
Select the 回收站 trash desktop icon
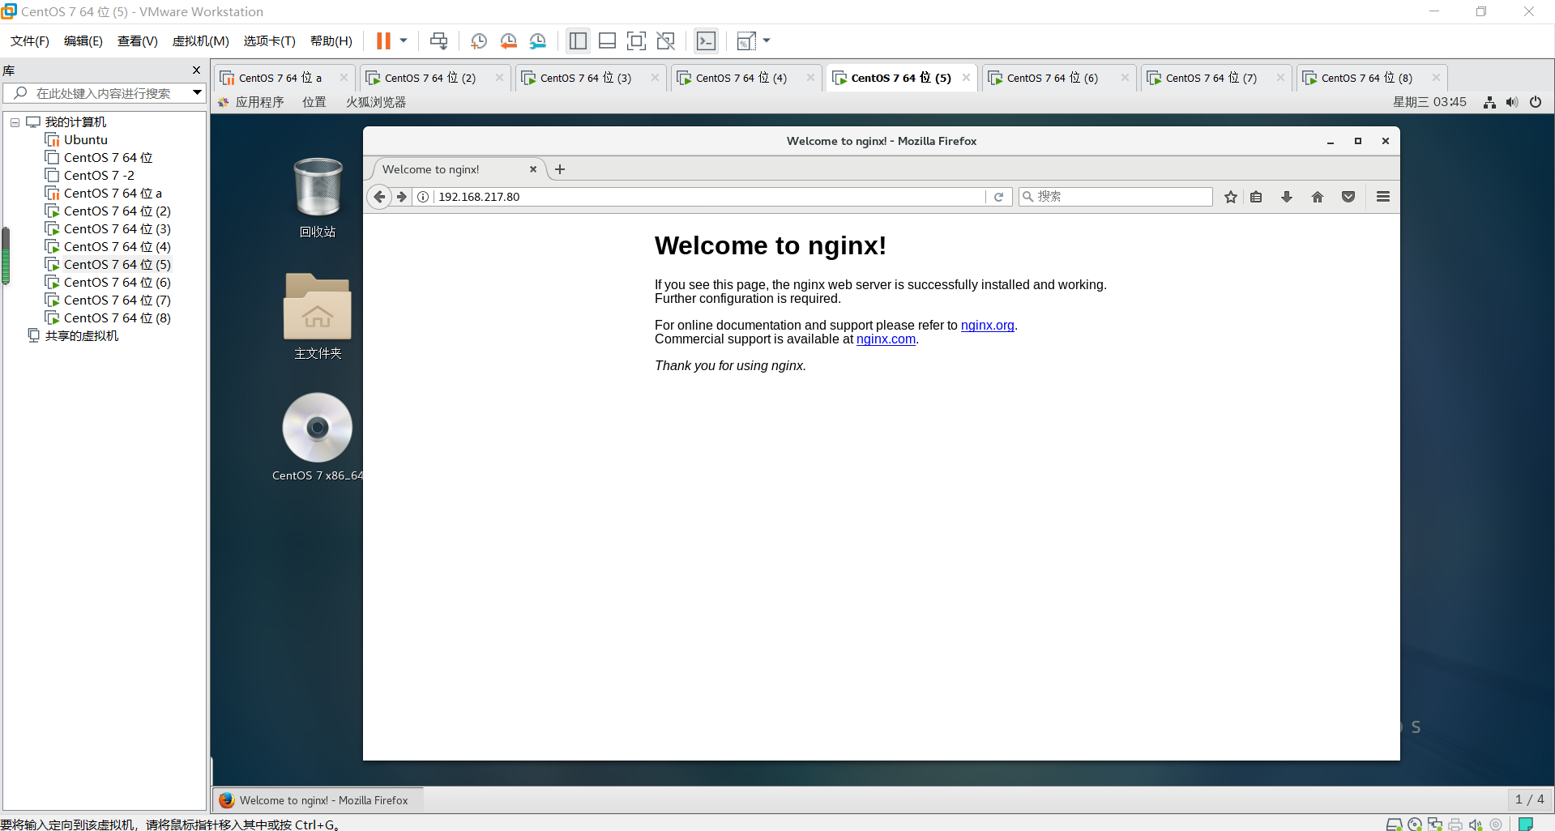pos(318,198)
